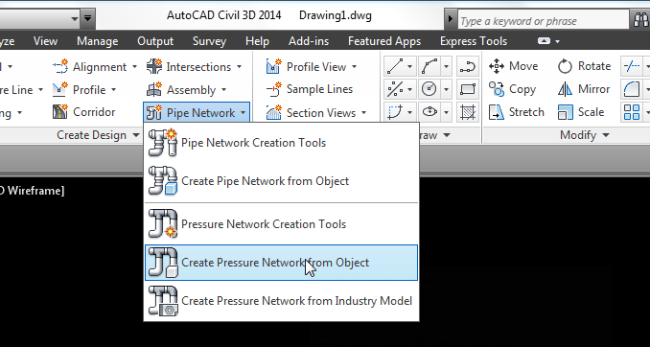Viewport: 650px width, 347px height.
Task: Select the Trim tool icon
Action: tap(632, 66)
